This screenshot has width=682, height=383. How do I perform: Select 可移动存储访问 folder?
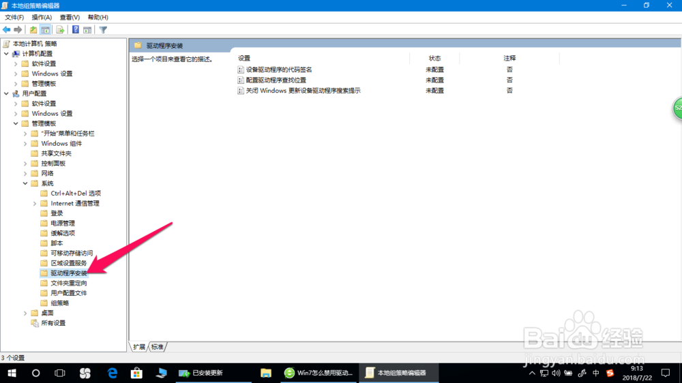72,253
